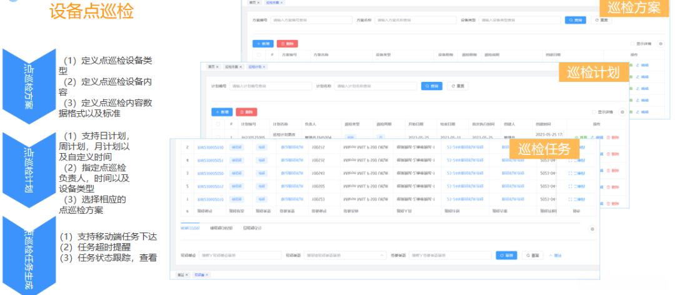Close 首页 tab in the 巡检任务 window
675x295 pixels.
[x=186, y=274]
